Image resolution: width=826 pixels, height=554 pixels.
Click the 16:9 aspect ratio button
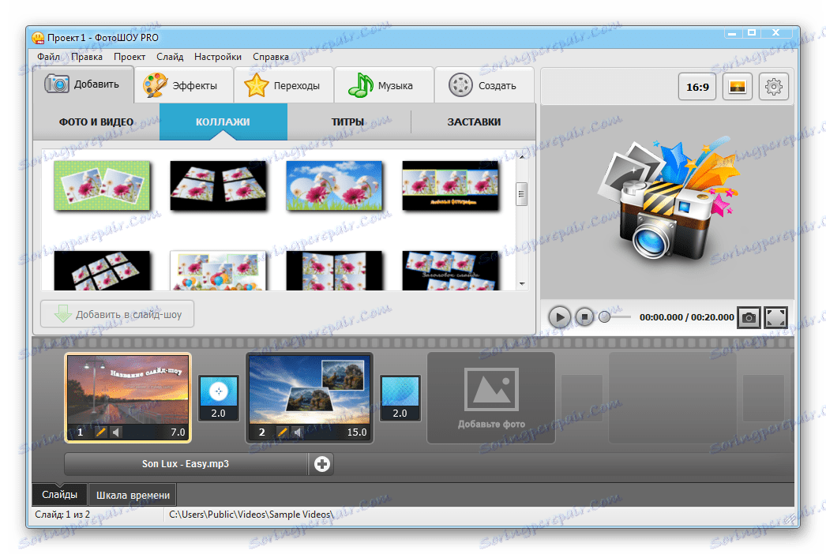697,87
